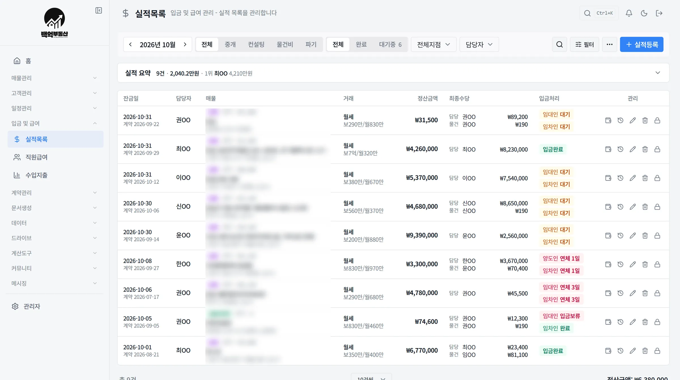The width and height of the screenshot is (680, 380).
Task: Click 임대인 입금보류 status badge
Action: (561, 316)
